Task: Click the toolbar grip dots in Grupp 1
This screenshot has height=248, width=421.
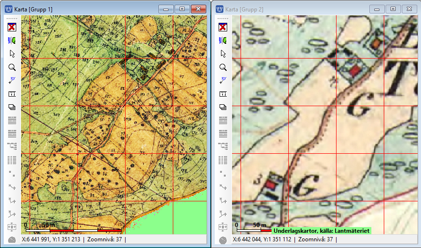Action: pos(12,19)
